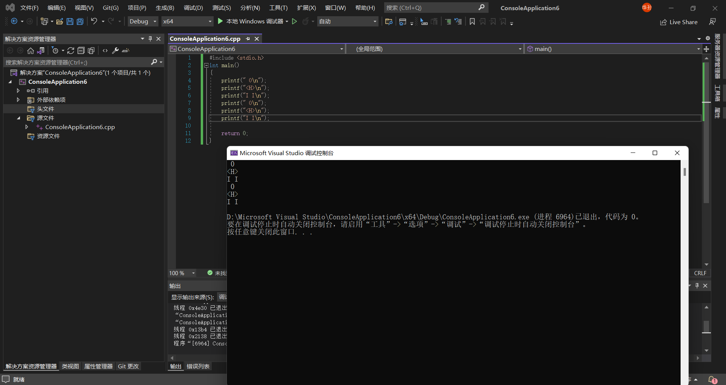This screenshot has height=385, width=726.
Task: Click the console window vertical scrollbar thumb
Action: click(x=684, y=172)
